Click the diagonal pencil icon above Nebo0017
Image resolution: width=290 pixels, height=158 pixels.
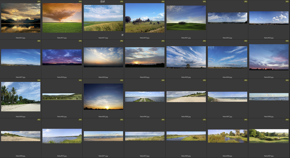[x=104, y=1]
